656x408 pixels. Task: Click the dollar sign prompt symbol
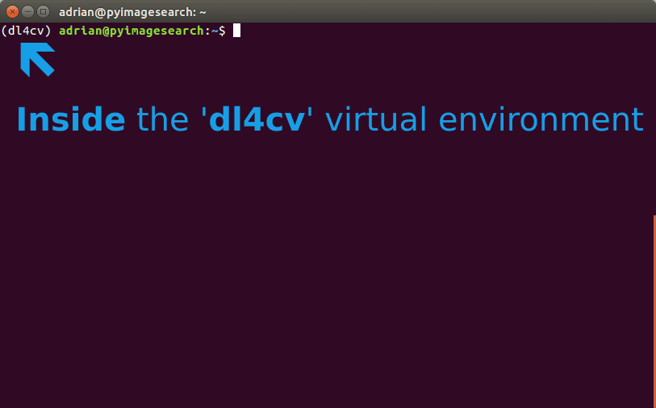pos(222,31)
